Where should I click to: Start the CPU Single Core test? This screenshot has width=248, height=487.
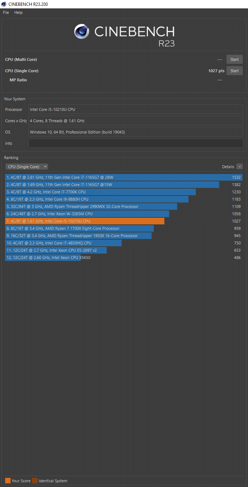point(234,71)
